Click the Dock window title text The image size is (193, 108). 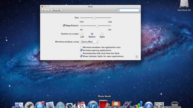click(x=90, y=7)
